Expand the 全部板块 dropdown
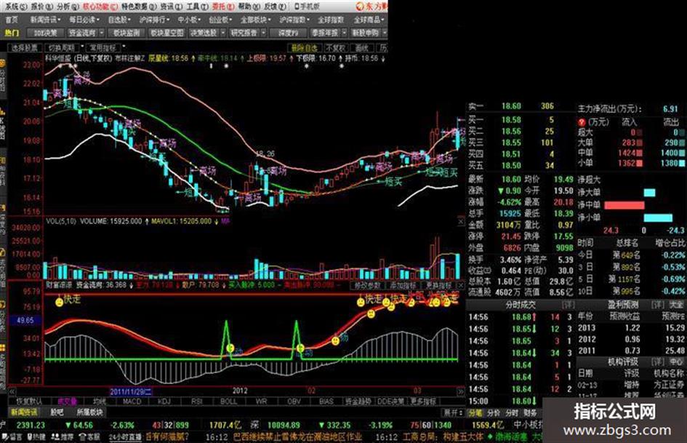The image size is (687, 443). (x=256, y=20)
